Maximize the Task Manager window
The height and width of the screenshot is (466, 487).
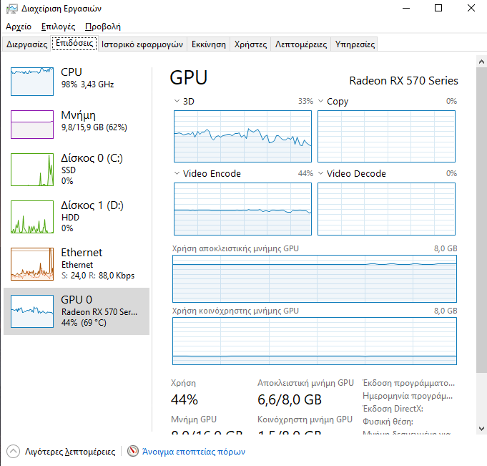[438, 8]
